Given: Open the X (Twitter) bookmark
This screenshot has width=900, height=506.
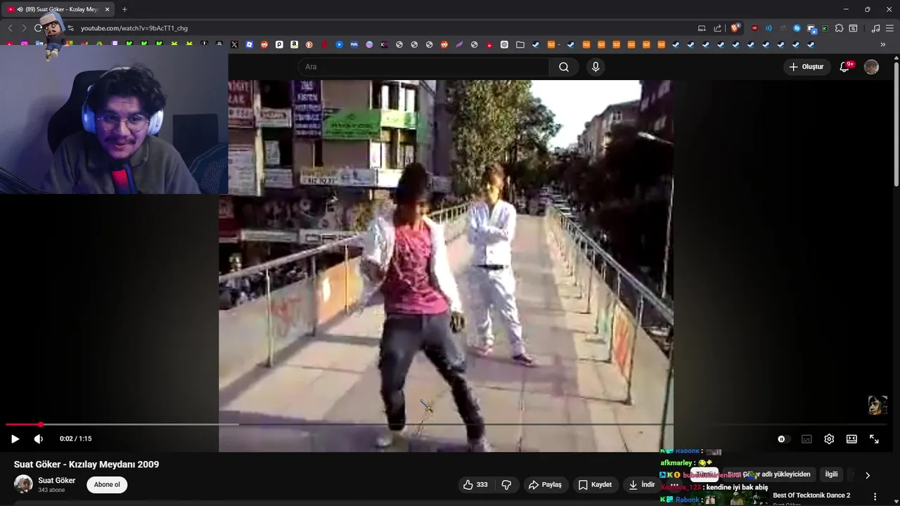Looking at the screenshot, I should point(234,44).
